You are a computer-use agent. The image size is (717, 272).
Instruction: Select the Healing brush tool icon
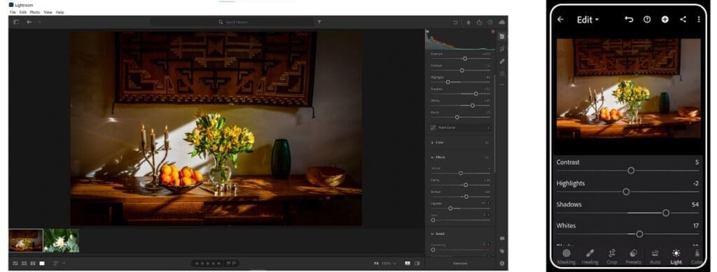[502, 61]
